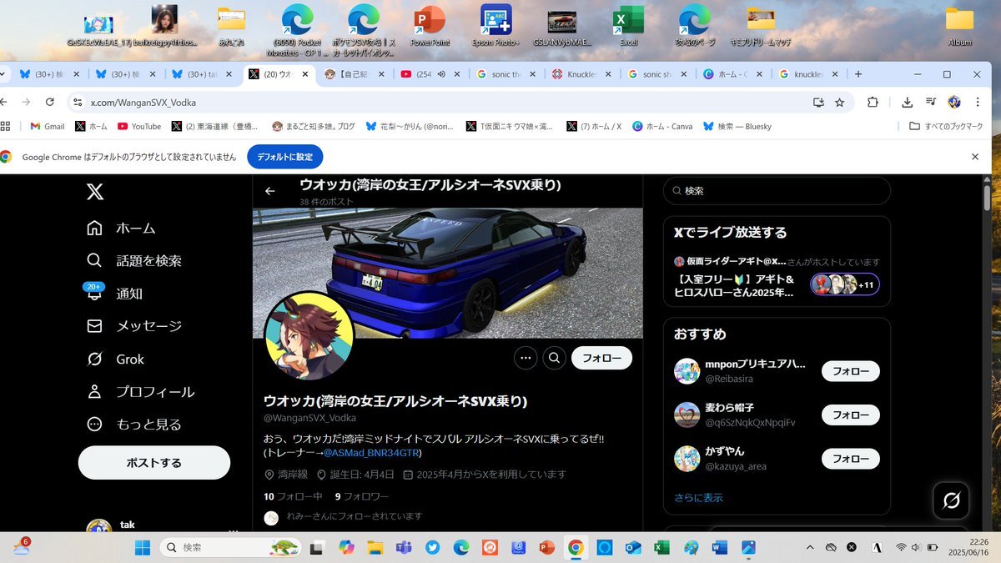Click さらに表示 under おすすめ
This screenshot has width=1001, height=563.
[x=698, y=498]
